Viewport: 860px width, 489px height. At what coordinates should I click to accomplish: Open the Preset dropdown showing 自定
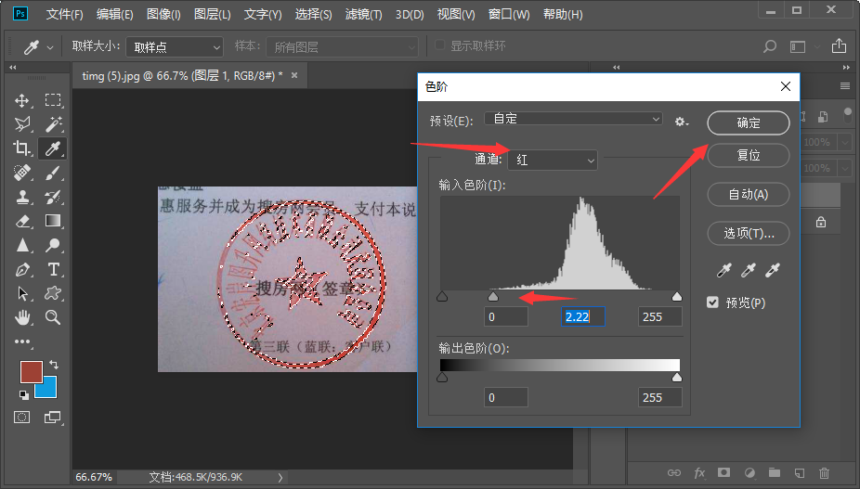(x=573, y=119)
